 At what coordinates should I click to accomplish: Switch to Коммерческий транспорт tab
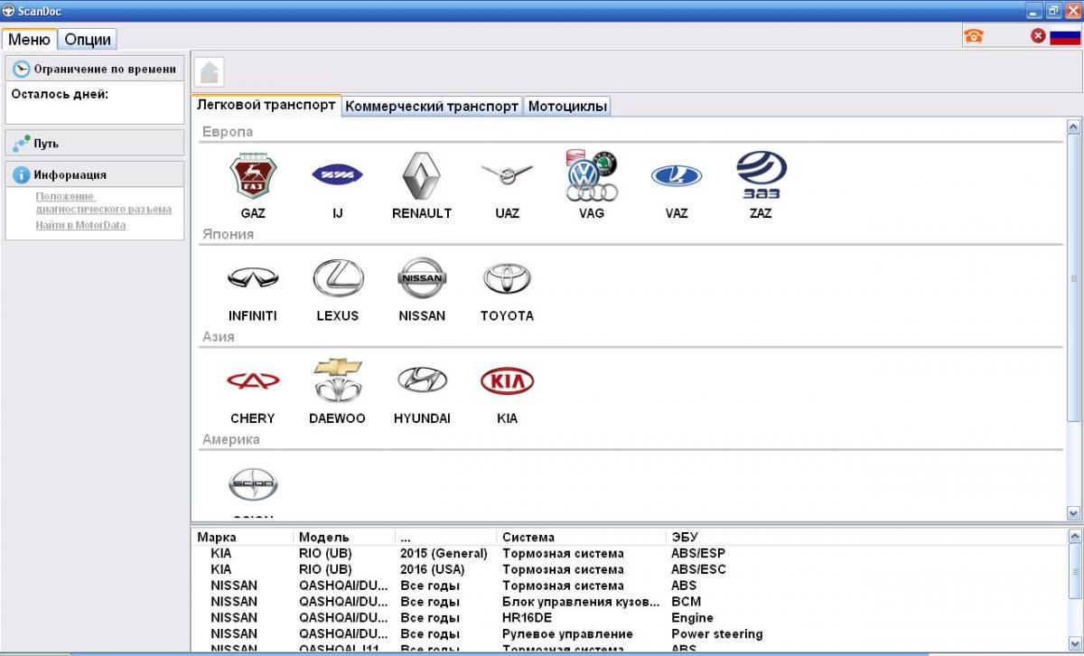(432, 106)
